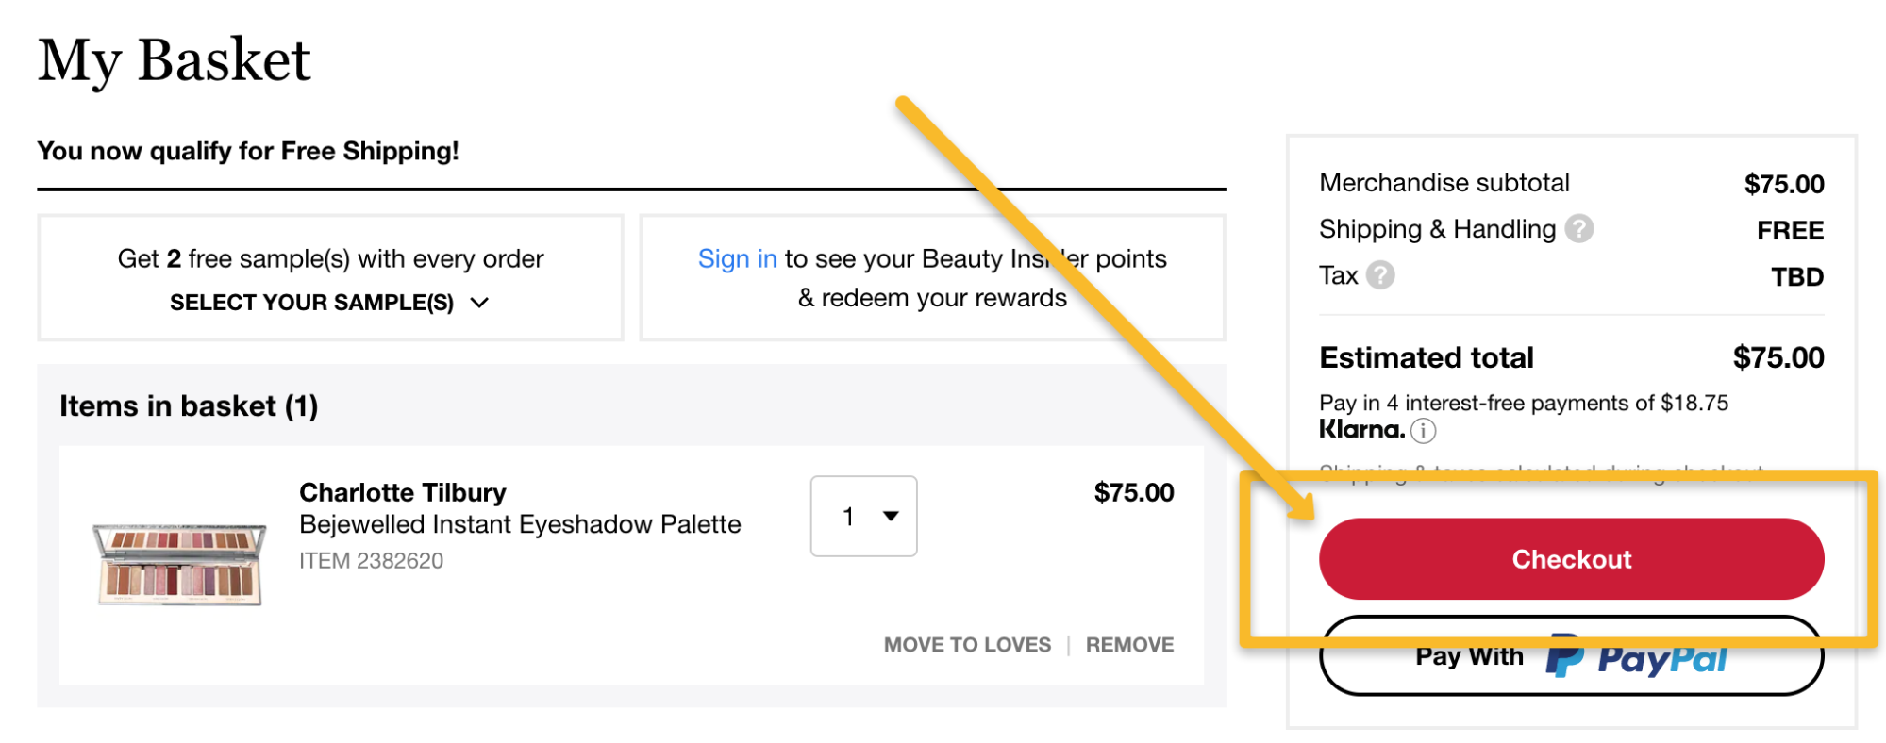
Task: Follow the Sign in link
Action: tap(737, 259)
